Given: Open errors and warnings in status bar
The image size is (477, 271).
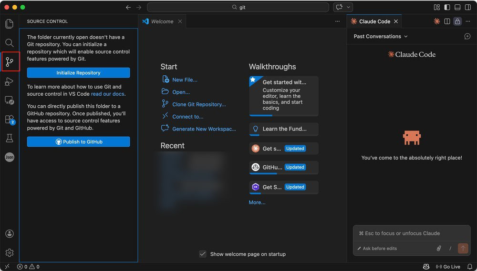Looking at the screenshot, I should 28,267.
